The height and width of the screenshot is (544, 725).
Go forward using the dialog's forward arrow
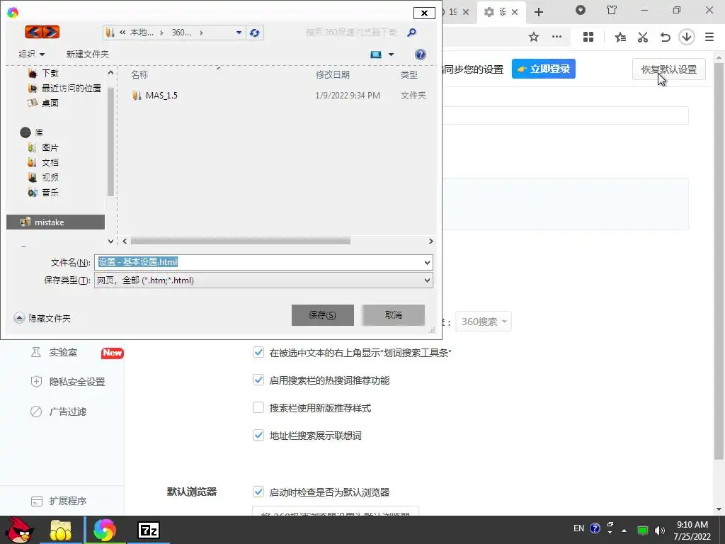click(51, 32)
